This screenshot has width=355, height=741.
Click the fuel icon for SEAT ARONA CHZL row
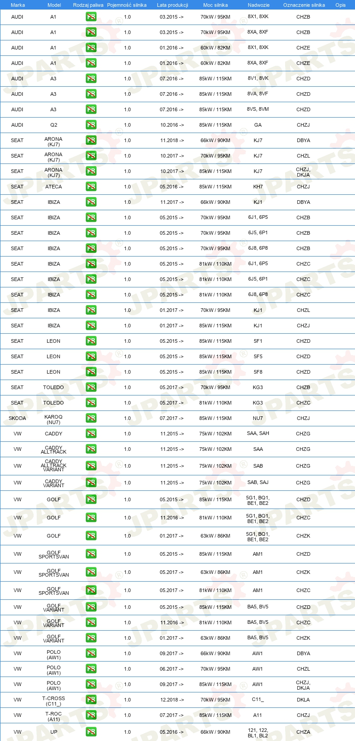(91, 156)
